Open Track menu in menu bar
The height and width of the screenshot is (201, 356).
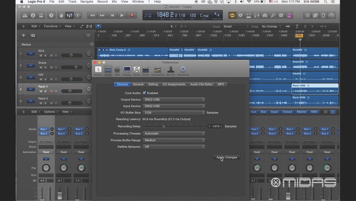tap(72, 2)
